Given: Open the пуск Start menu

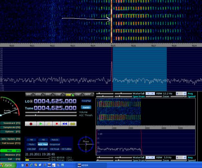Looking at the screenshot, I should point(8,165).
